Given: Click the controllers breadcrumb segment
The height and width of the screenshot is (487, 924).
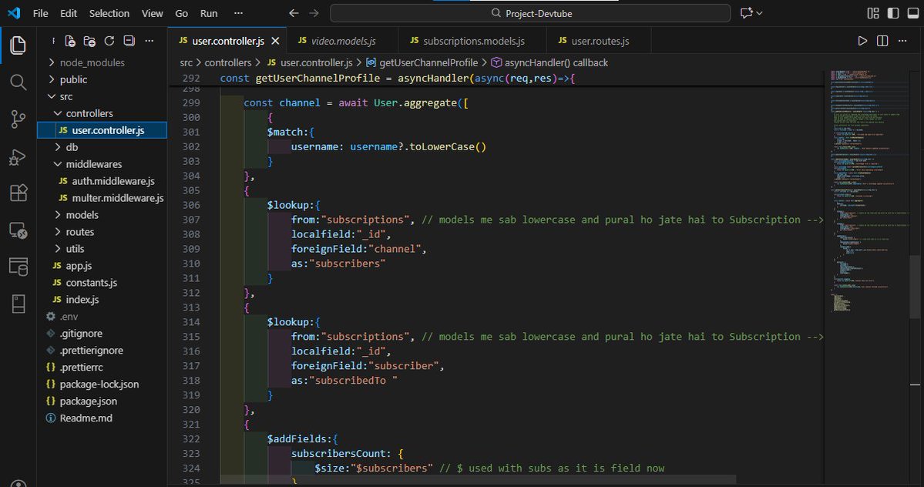Looking at the screenshot, I should pos(228,62).
